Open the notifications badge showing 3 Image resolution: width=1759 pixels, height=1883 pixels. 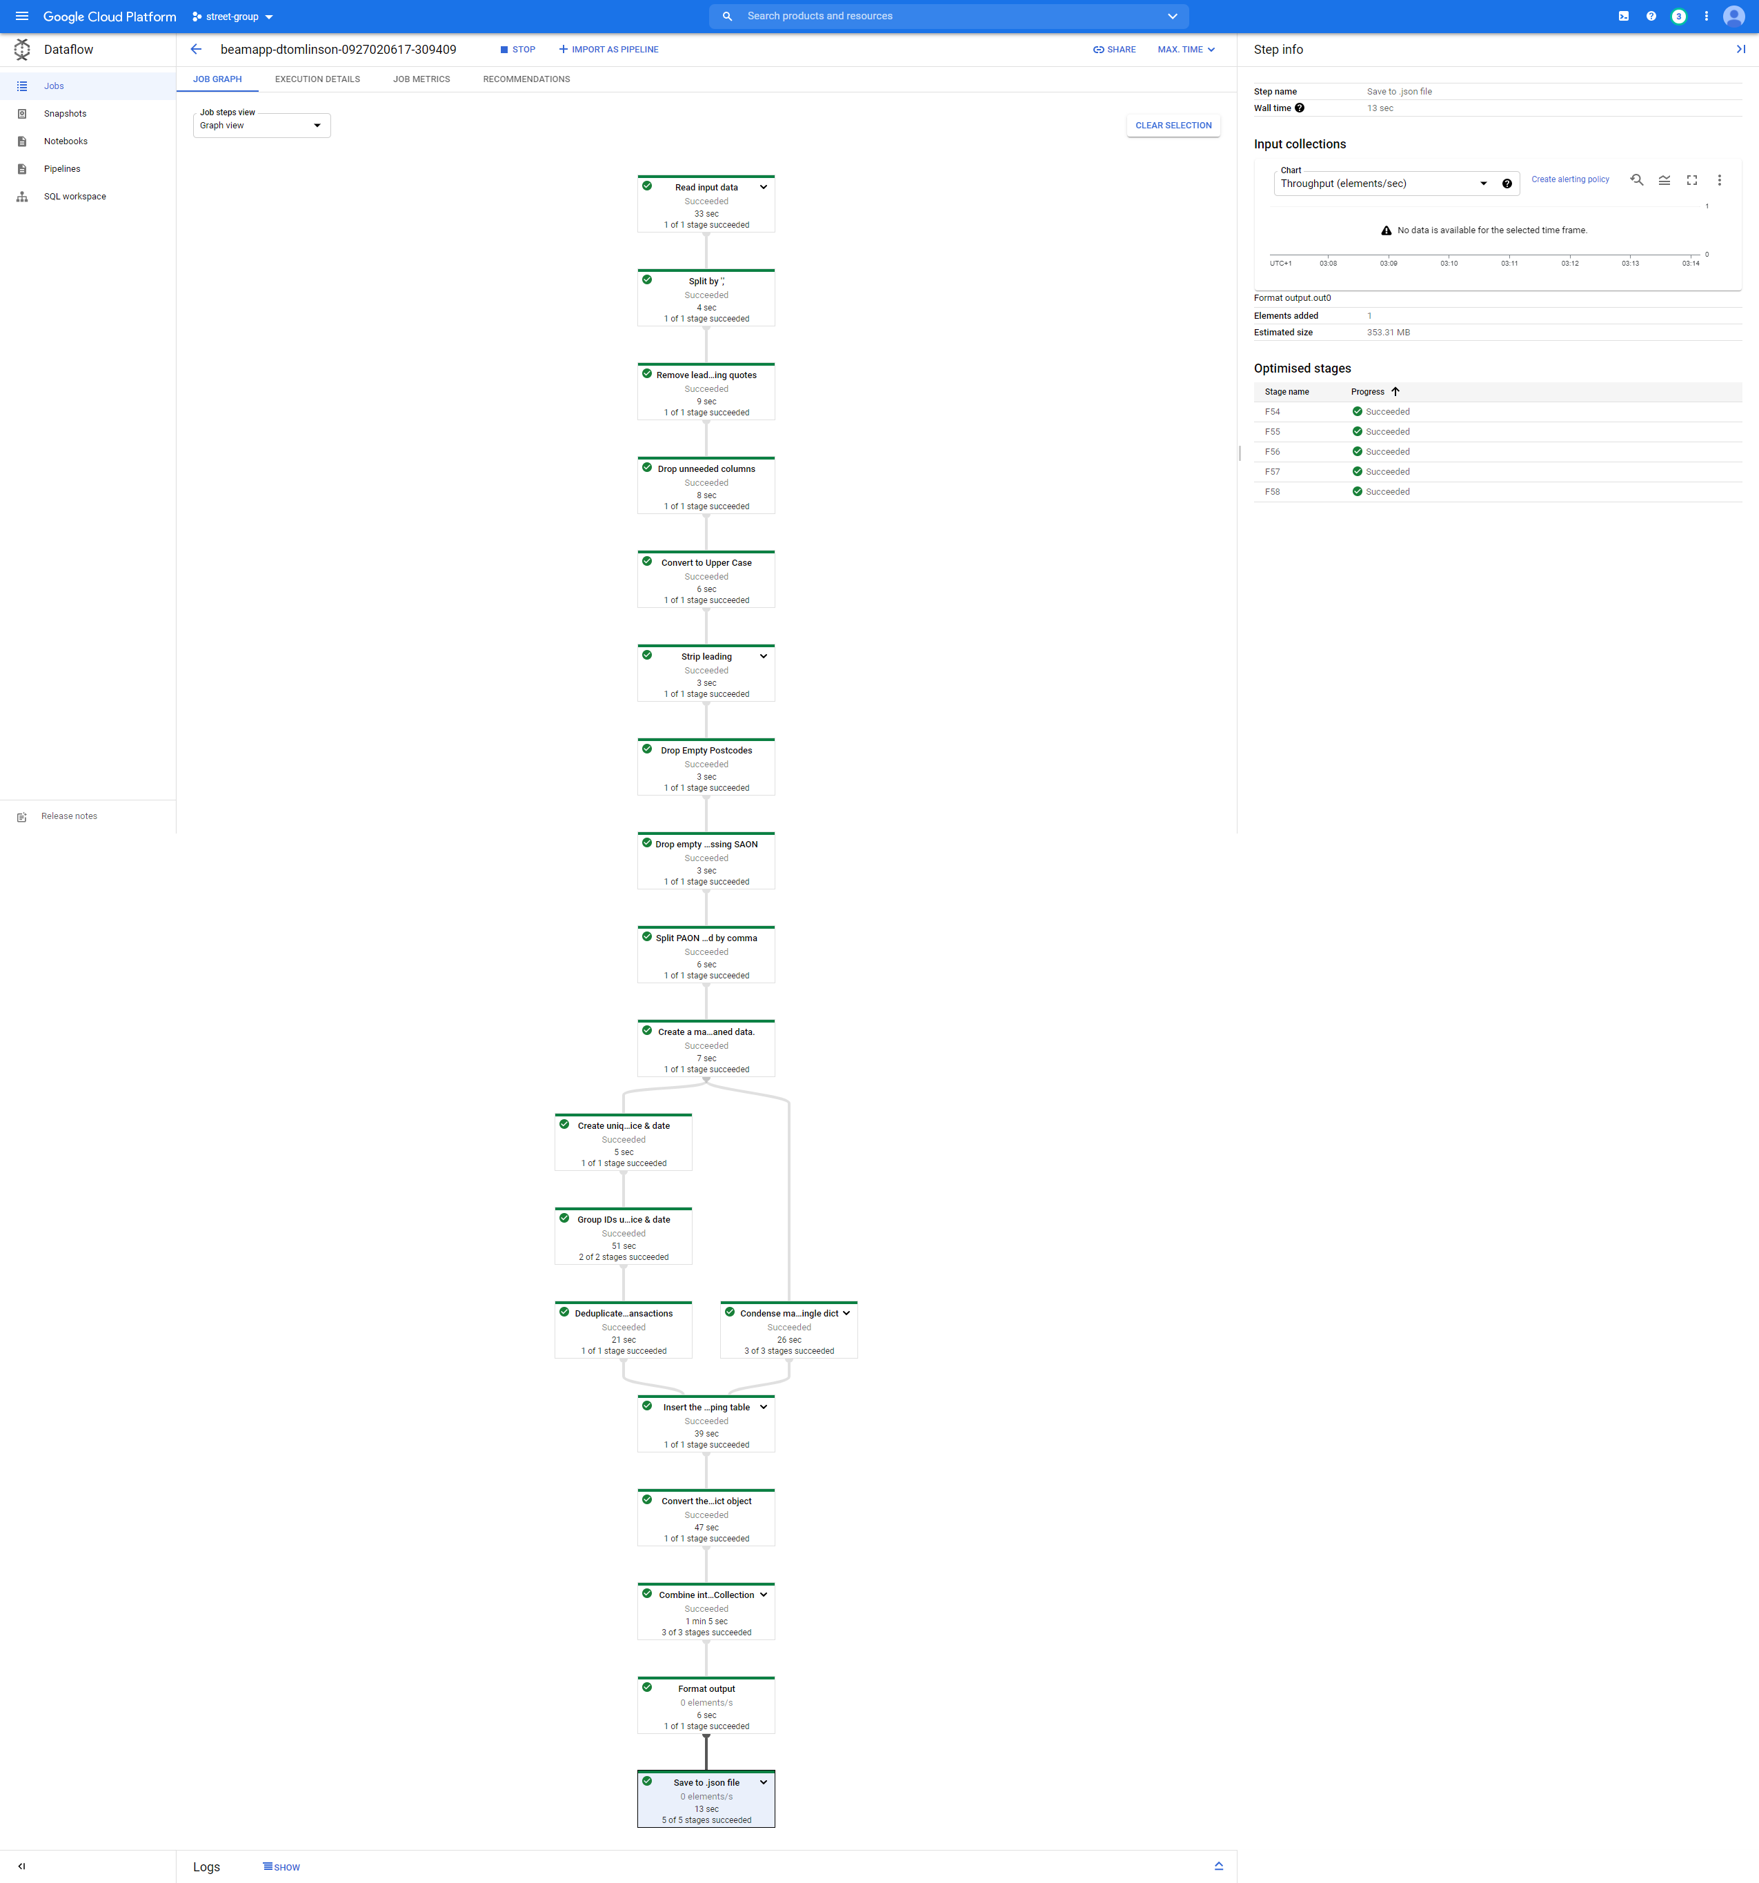point(1678,16)
